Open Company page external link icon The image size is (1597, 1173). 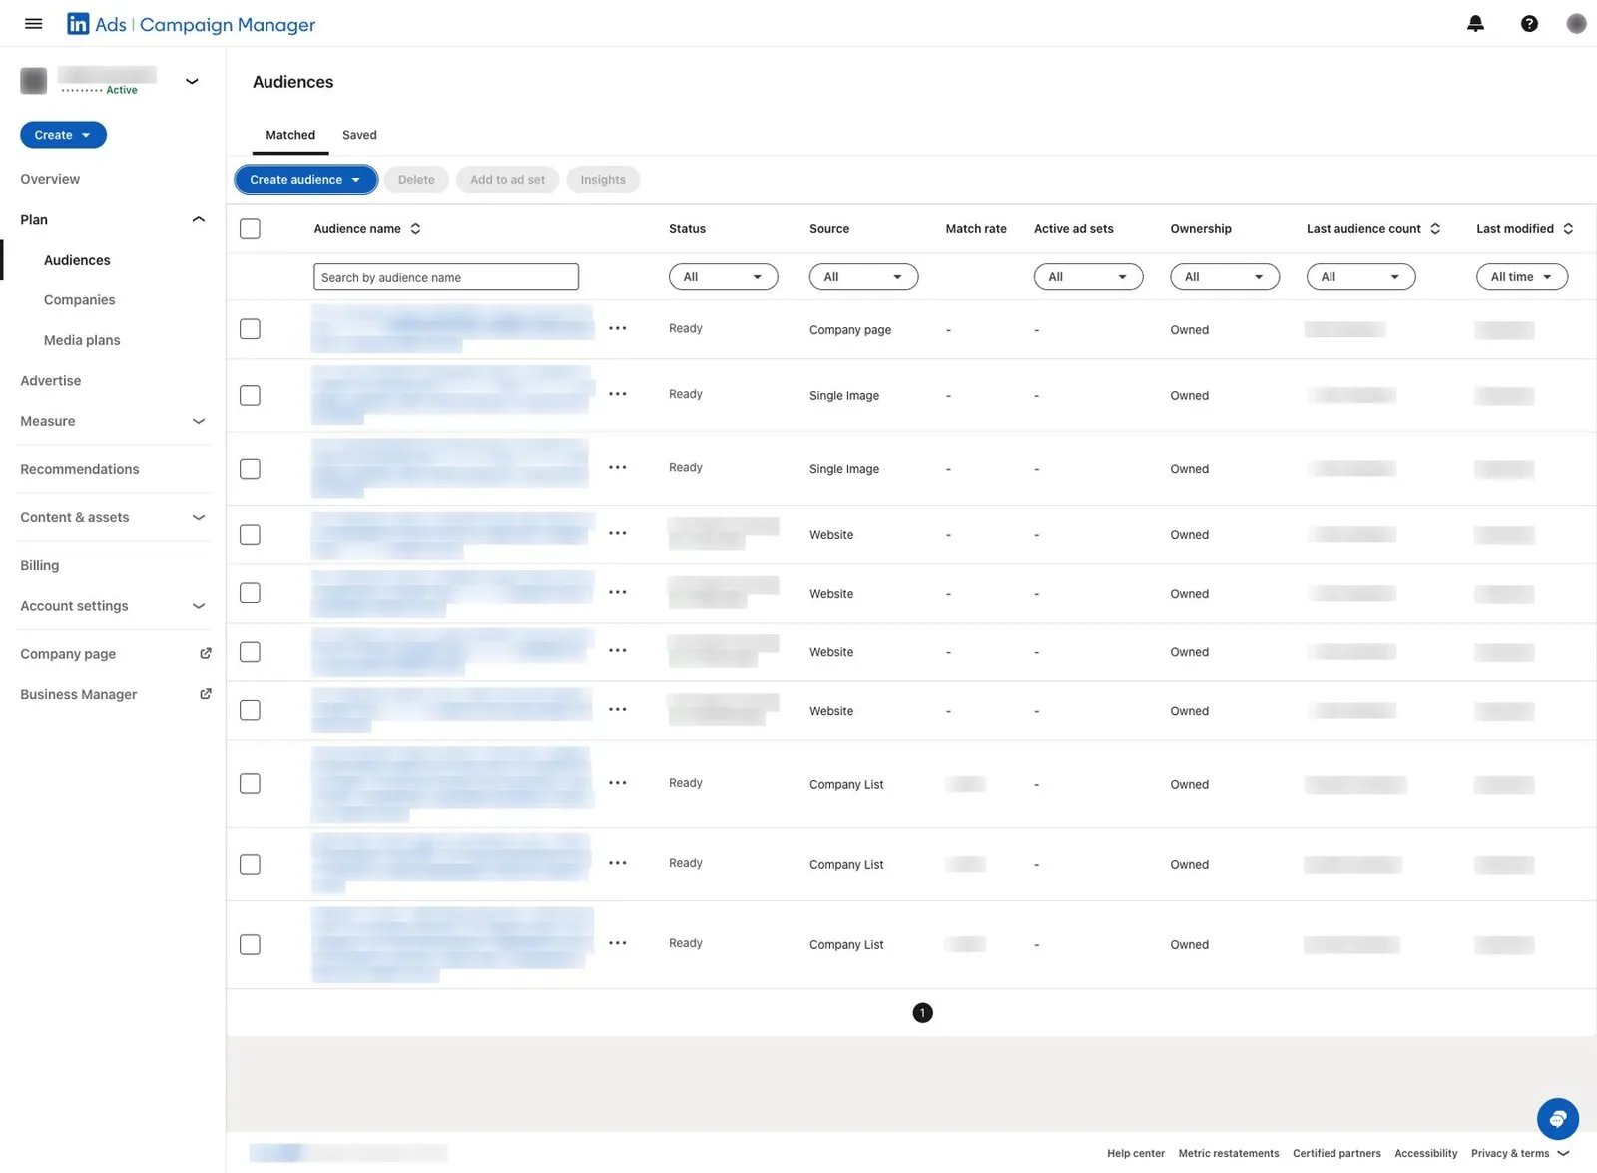click(x=206, y=653)
